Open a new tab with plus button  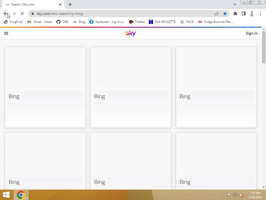pos(70,4)
